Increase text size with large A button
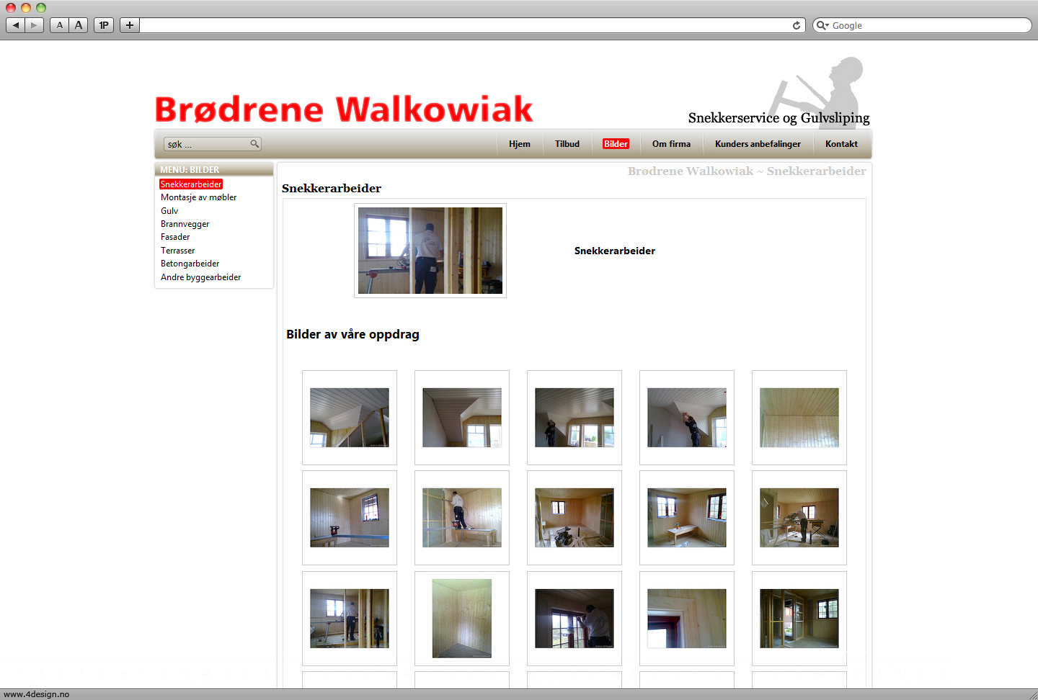The image size is (1038, 700). 79,25
